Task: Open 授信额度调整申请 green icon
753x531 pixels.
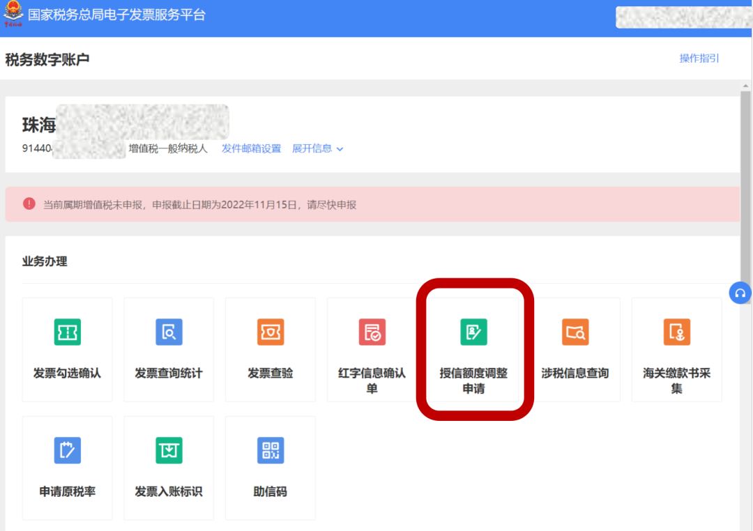Action: pos(473,332)
